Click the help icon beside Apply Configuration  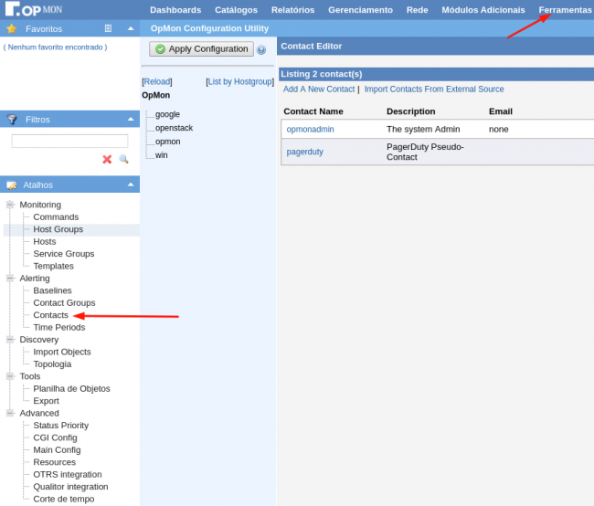click(x=261, y=50)
